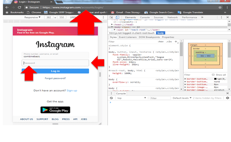Open the API footer link
The image size is (231, 142).
(x=75, y=119)
